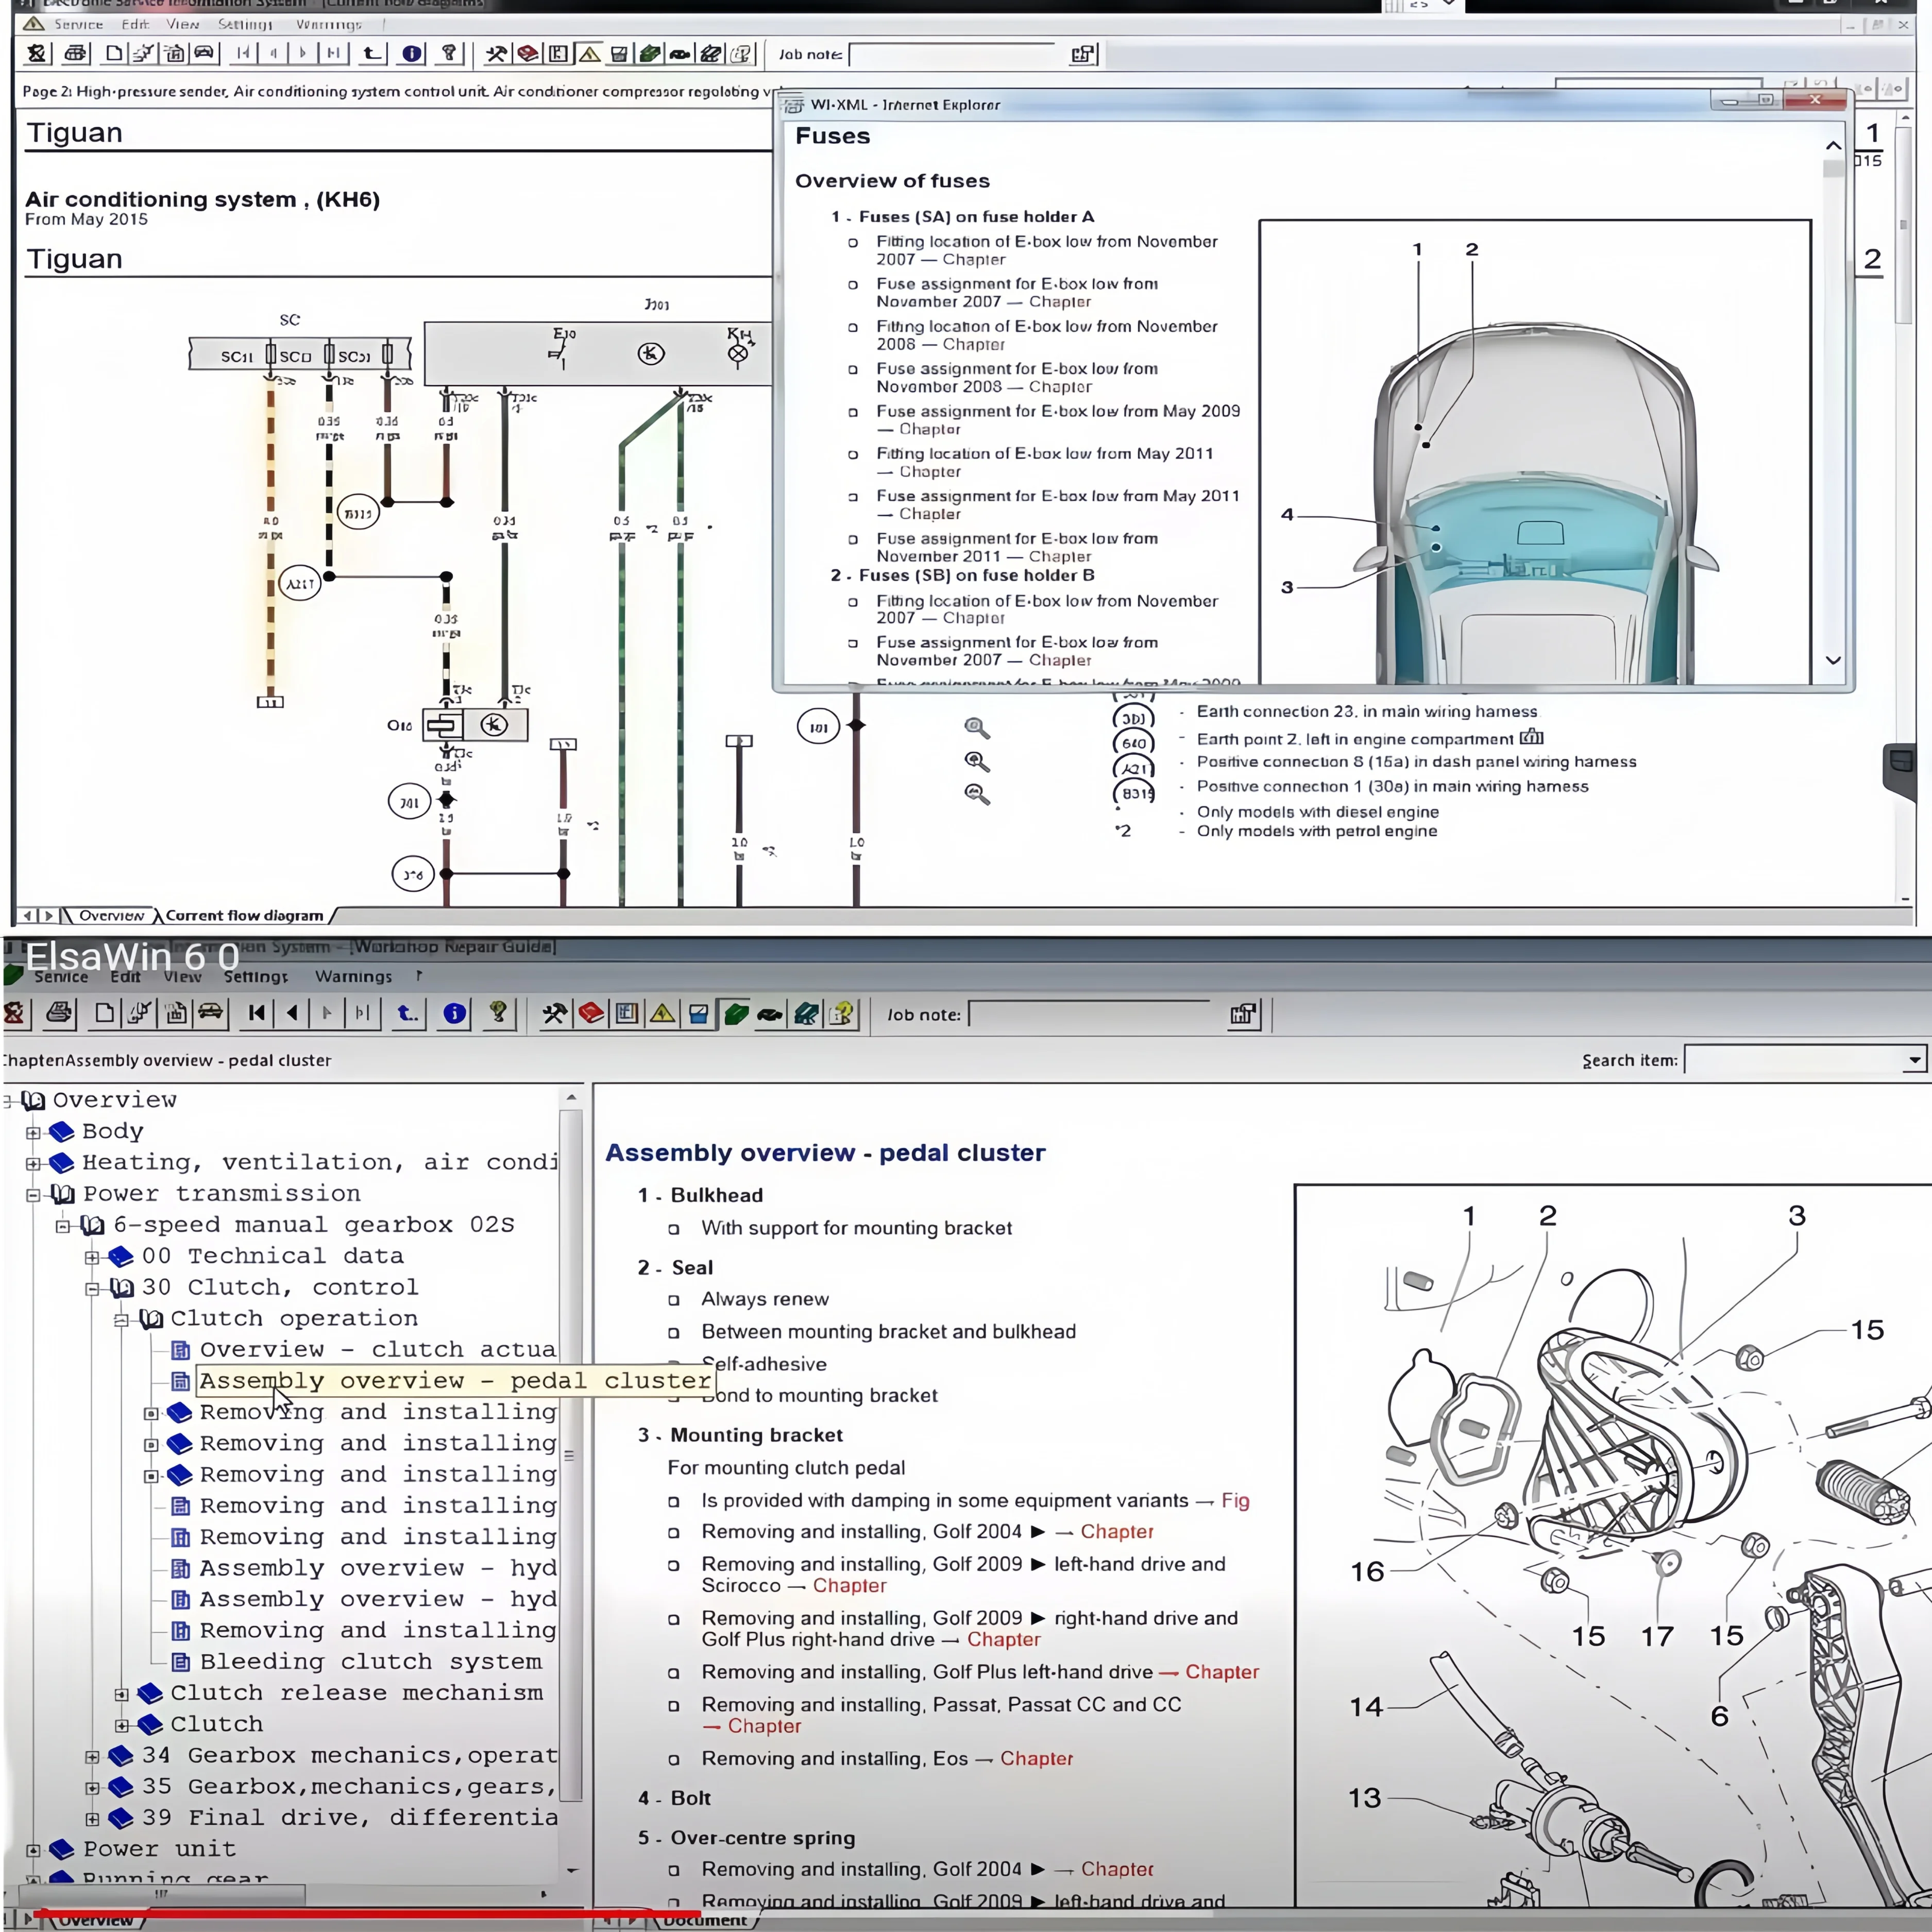1932x1932 pixels.
Task: Open the Warnings menu in Workshop Repair Guide window
Action: [x=354, y=976]
